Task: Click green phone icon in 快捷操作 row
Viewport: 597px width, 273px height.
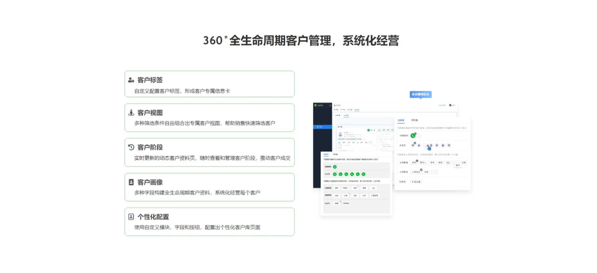Action: point(413,135)
